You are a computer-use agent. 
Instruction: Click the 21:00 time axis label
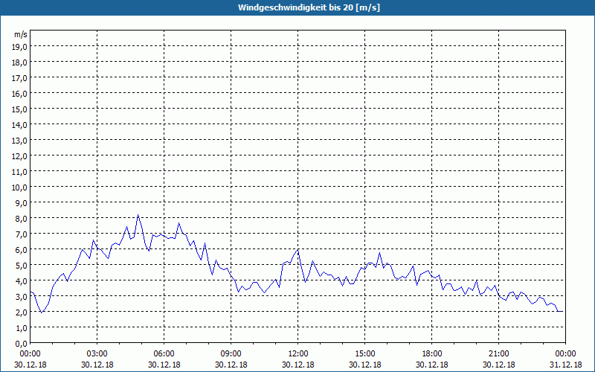(x=498, y=354)
